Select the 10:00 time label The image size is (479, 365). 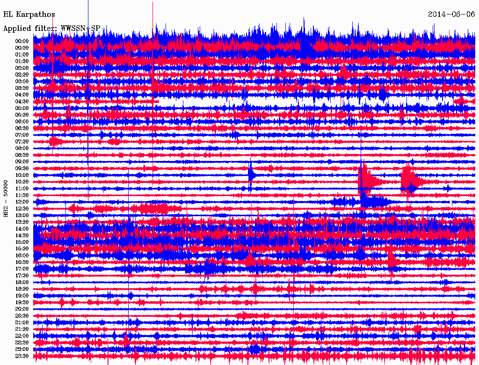coord(22,175)
